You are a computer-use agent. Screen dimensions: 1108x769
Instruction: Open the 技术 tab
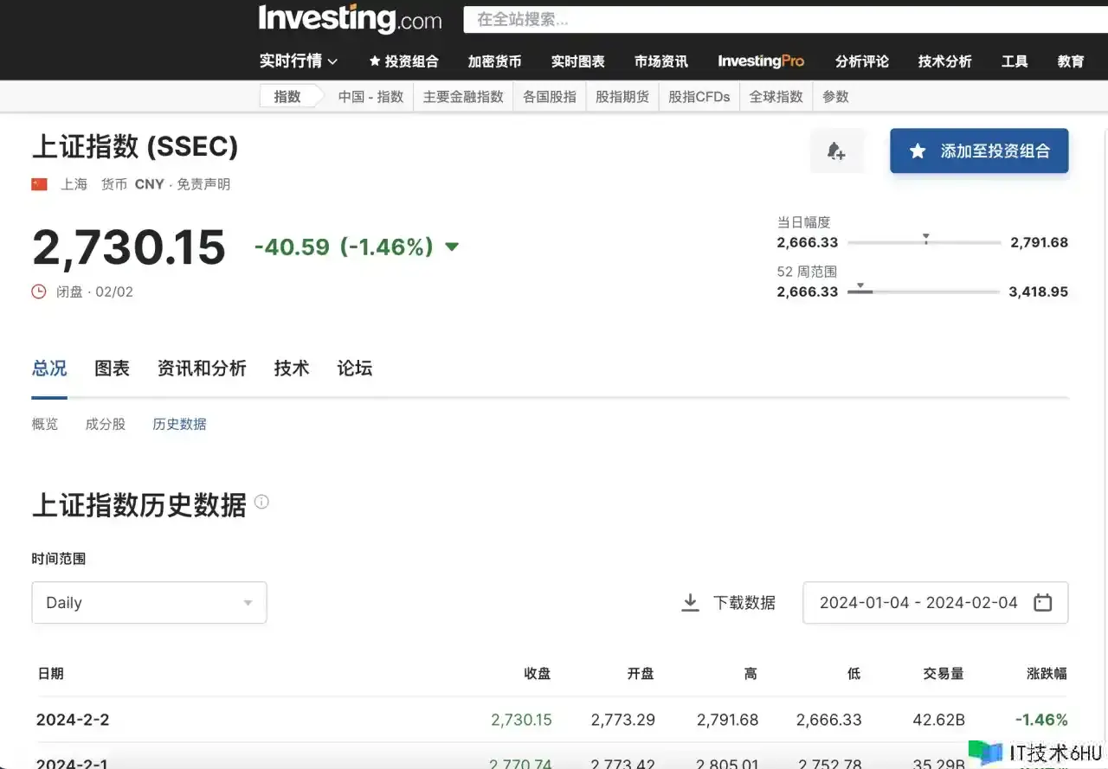coord(291,368)
